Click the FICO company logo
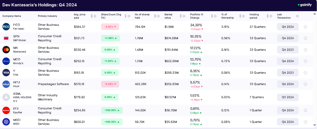 [6, 27]
